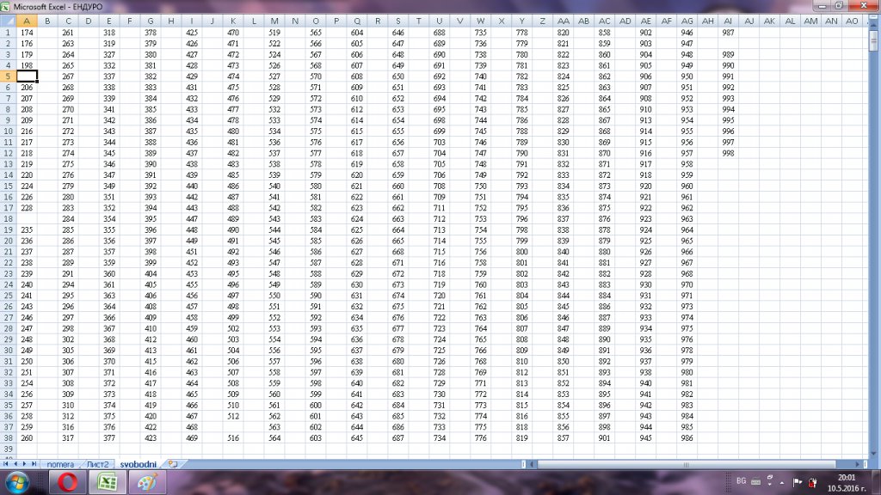Image resolution: width=881 pixels, height=495 pixels.
Task: Click the BG language indicator in the tray
Action: 741,481
